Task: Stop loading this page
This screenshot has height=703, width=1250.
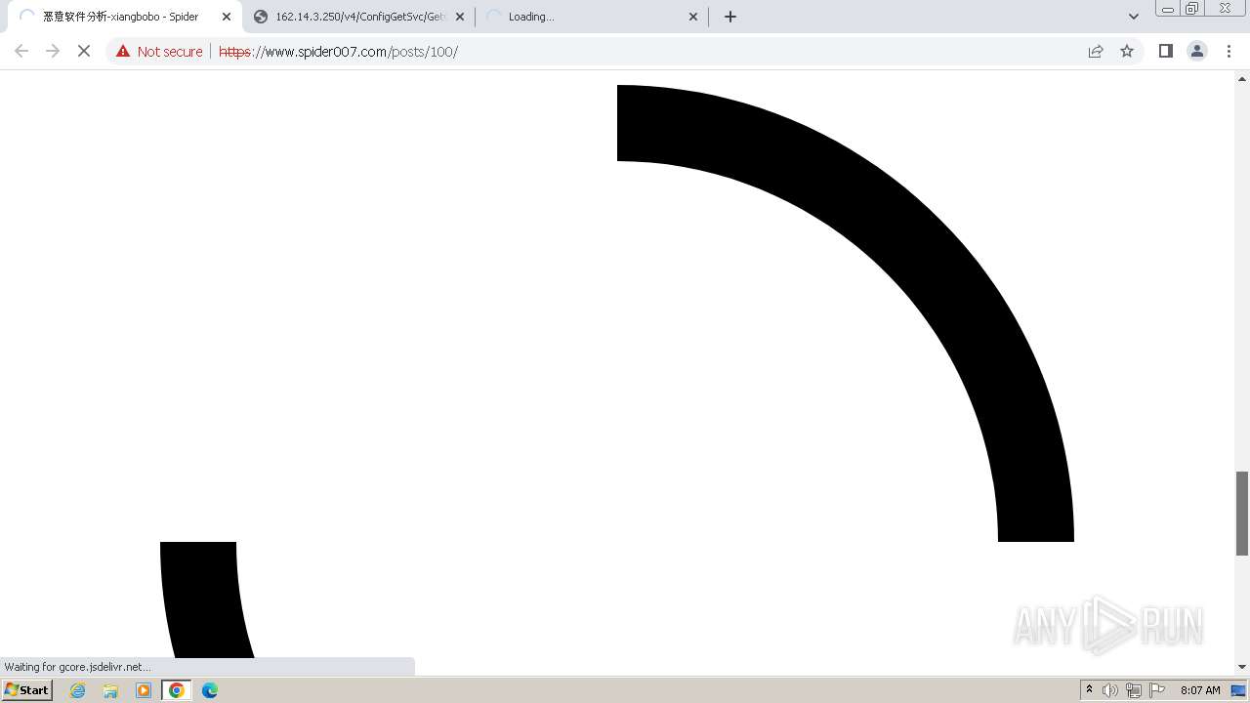Action: point(84,51)
